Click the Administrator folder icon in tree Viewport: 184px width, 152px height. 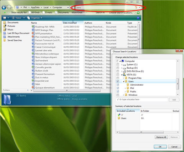pyautogui.click(x=128, y=85)
